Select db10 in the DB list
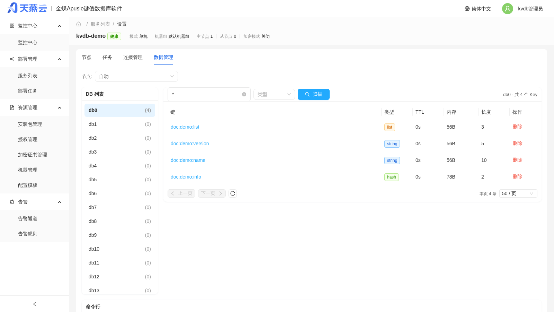This screenshot has height=312, width=554. point(120,249)
